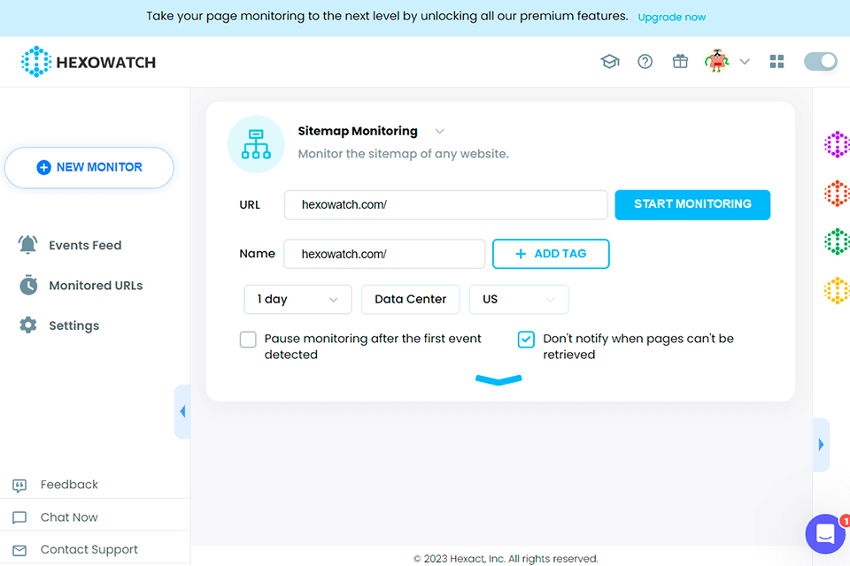Viewport: 850px width, 566px height.
Task: Expand the account menu chevron
Action: click(x=745, y=62)
